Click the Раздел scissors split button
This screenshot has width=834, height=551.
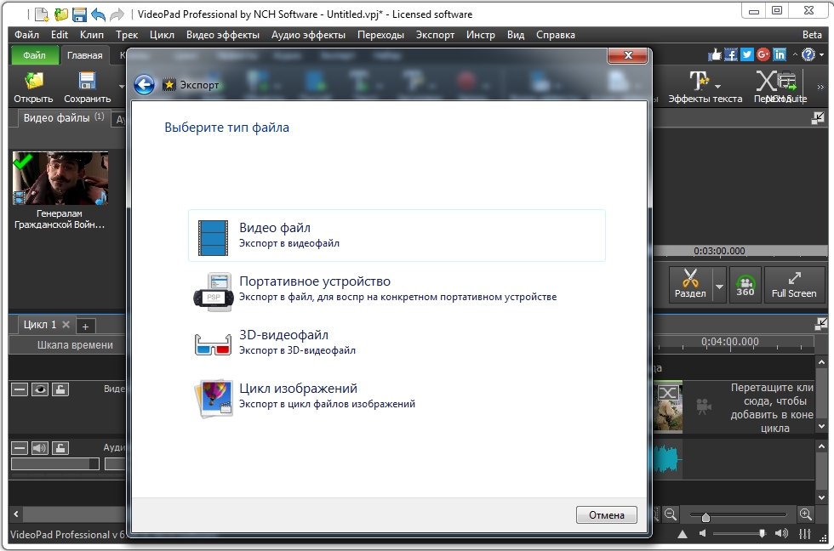690,285
